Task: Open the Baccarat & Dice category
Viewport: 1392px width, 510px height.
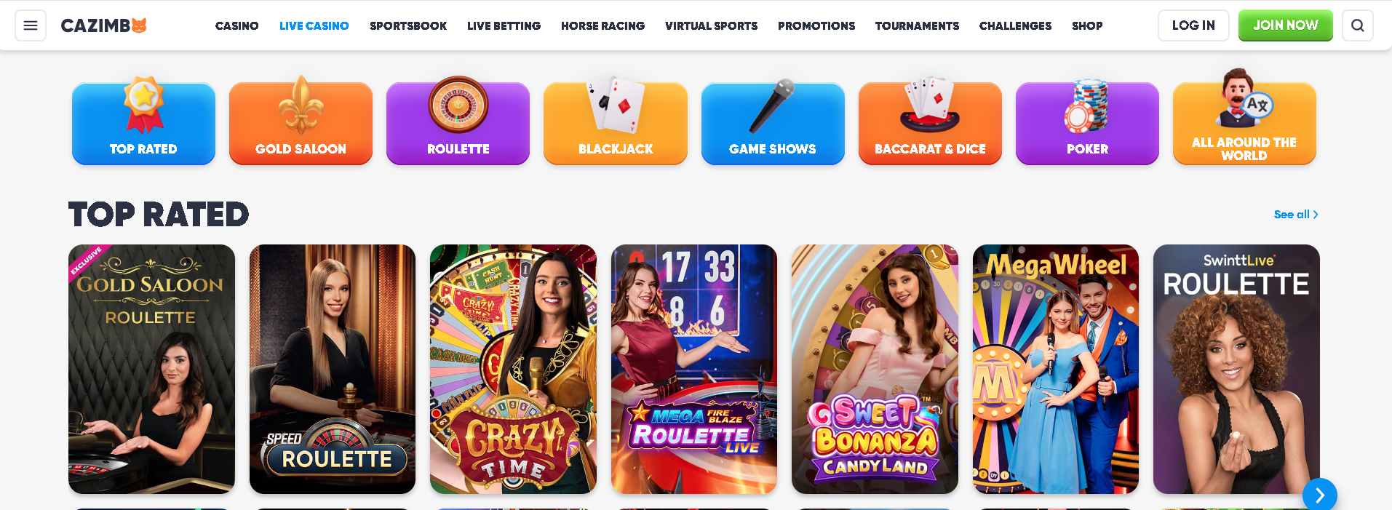Action: point(930,122)
